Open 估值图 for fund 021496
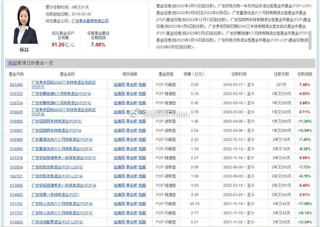Viewport: 320px width, 227px height. tap(119, 84)
